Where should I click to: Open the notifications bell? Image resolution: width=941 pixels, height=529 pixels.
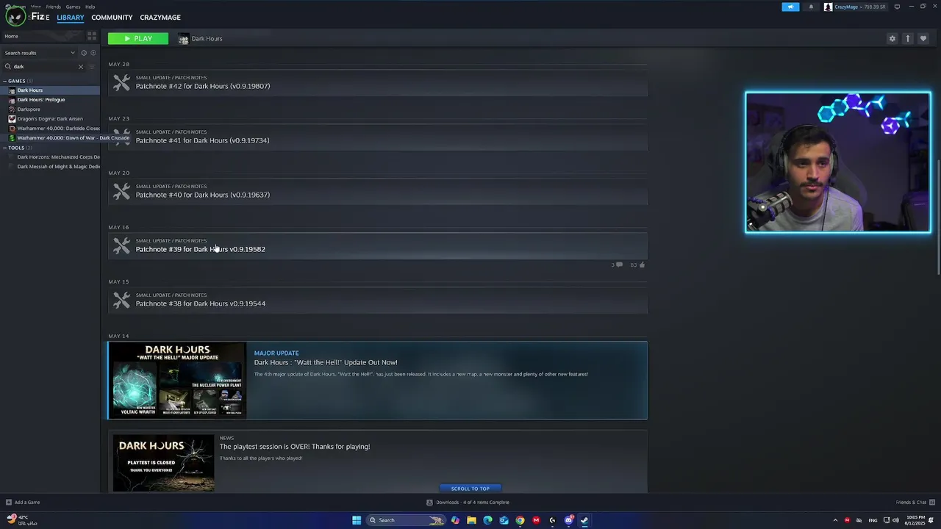click(x=811, y=7)
